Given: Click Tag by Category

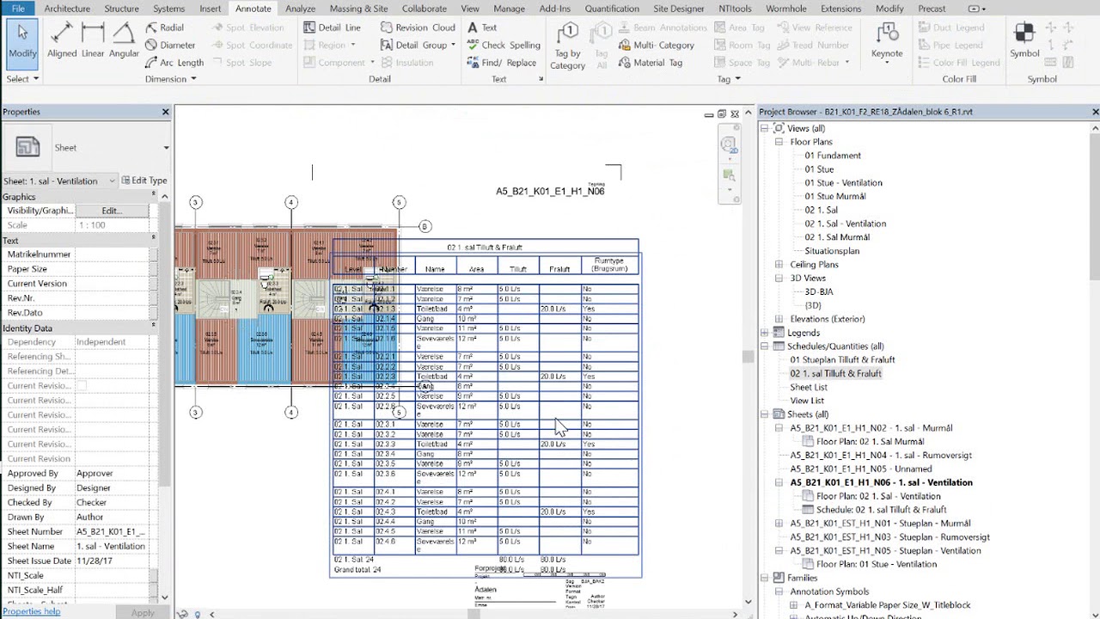Looking at the screenshot, I should (x=567, y=46).
